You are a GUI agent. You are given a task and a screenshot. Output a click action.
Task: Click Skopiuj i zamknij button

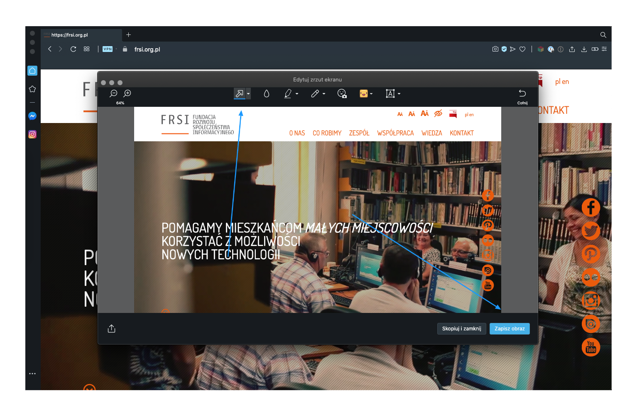tap(461, 329)
